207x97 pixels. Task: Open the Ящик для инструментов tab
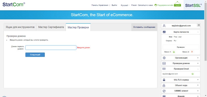[20, 27]
